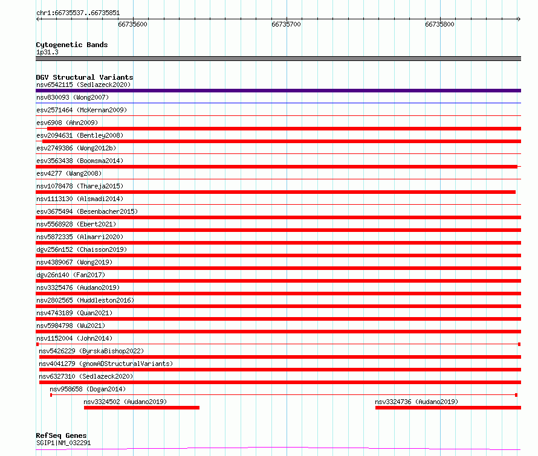Open esv4277 (Wang2008) variant label

point(69,173)
